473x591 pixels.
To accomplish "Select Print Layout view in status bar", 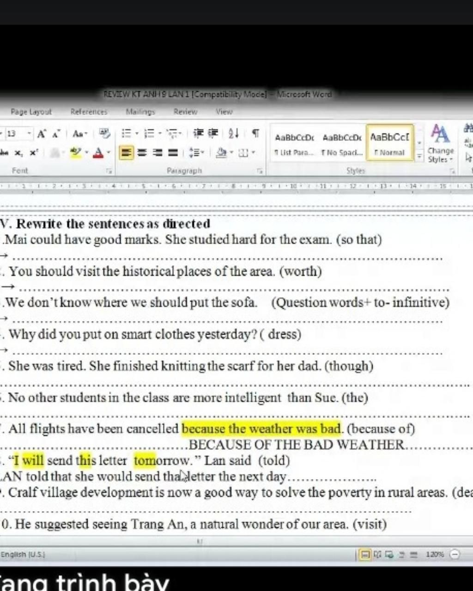I will [365, 554].
